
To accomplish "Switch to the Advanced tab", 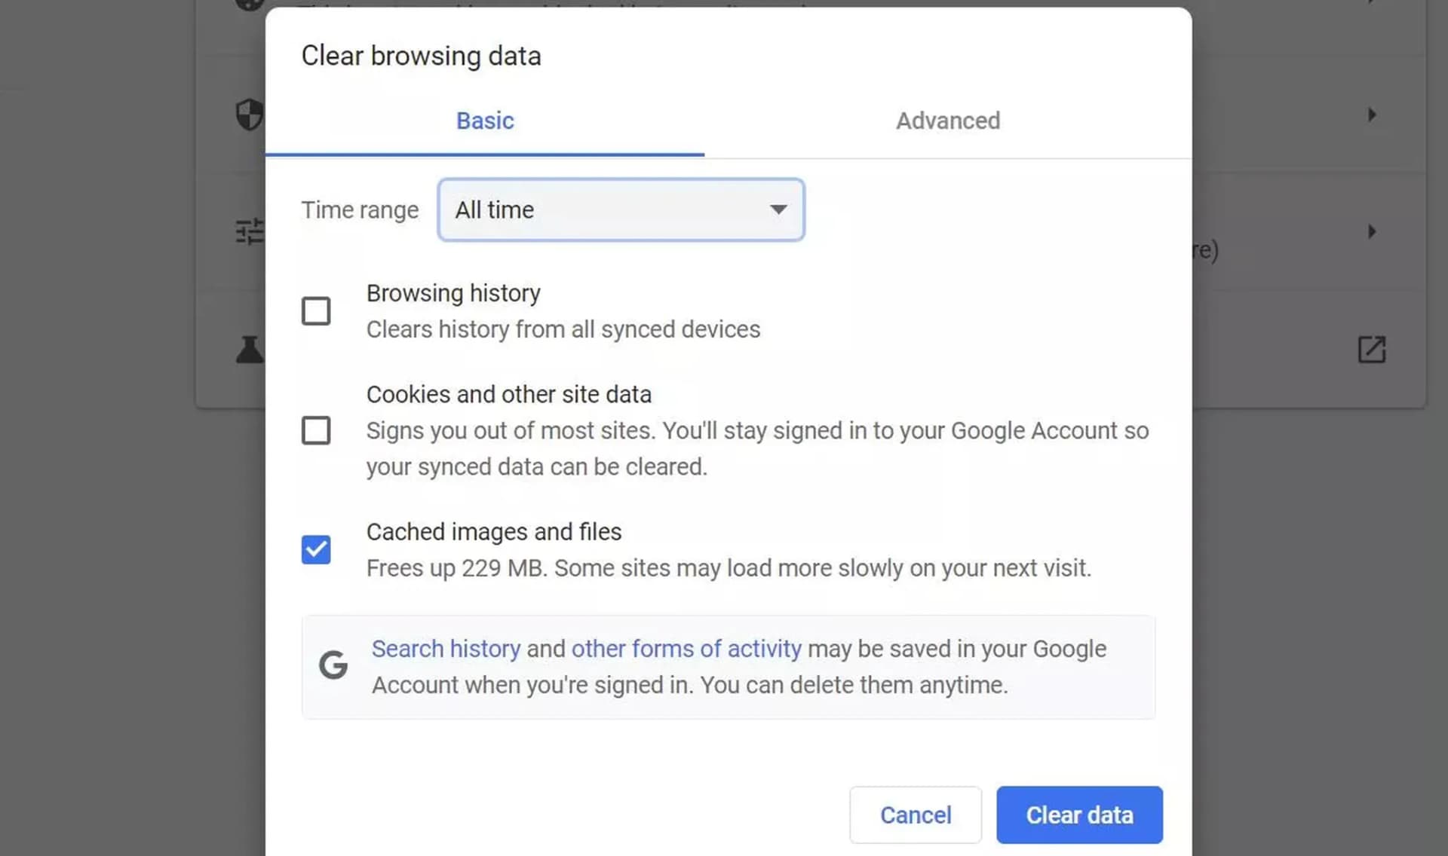I will pos(948,121).
